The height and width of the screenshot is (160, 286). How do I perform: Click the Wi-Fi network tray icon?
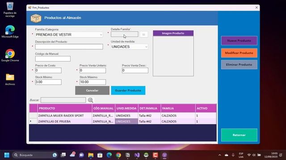pos(249,155)
